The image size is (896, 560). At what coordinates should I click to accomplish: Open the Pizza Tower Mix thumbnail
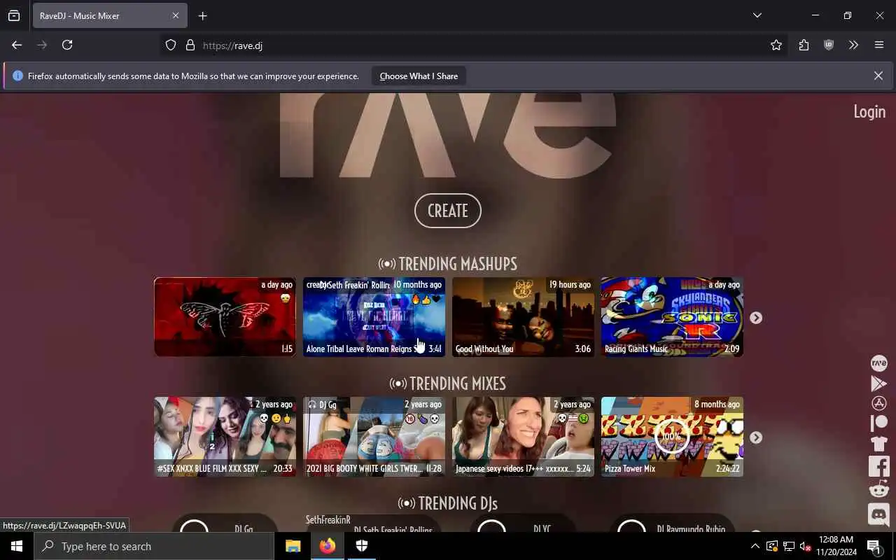click(672, 437)
